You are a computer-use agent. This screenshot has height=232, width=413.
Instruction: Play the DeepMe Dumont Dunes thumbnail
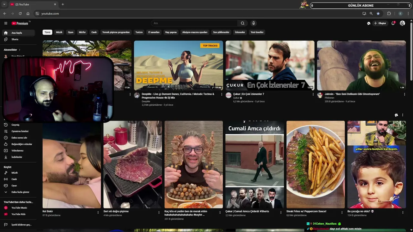[178, 65]
